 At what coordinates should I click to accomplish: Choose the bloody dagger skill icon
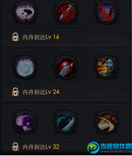[66, 12]
